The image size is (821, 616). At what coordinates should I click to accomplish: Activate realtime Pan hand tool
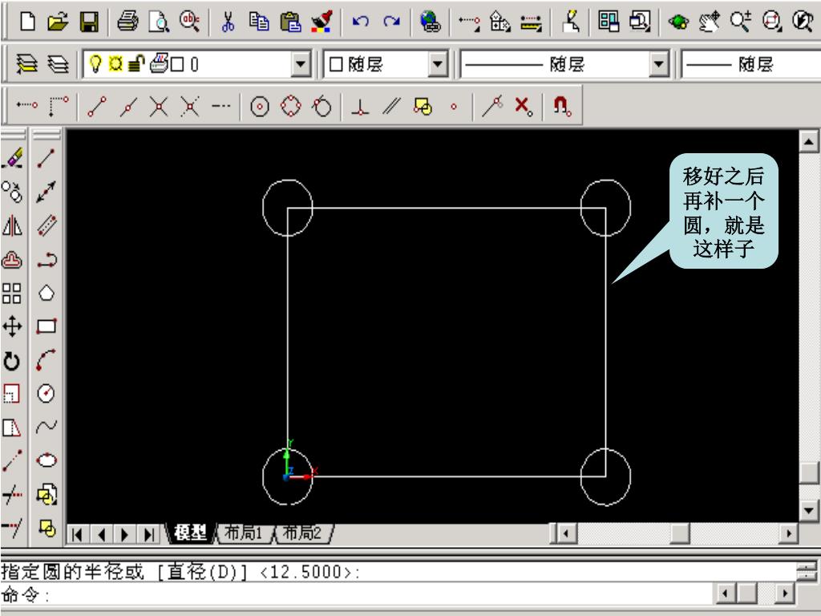pos(710,22)
